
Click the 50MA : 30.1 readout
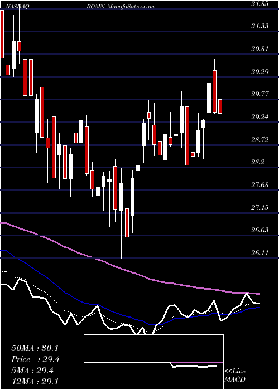click(35, 348)
